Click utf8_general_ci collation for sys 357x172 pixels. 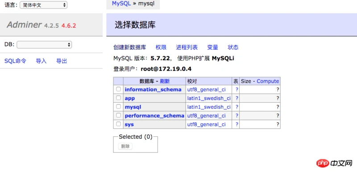206,124
